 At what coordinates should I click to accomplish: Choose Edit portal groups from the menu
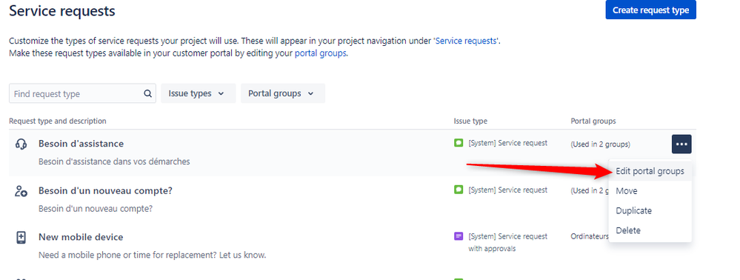650,171
